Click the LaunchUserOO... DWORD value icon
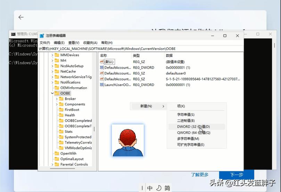This screenshot has width=281, height=192. tap(102, 85)
